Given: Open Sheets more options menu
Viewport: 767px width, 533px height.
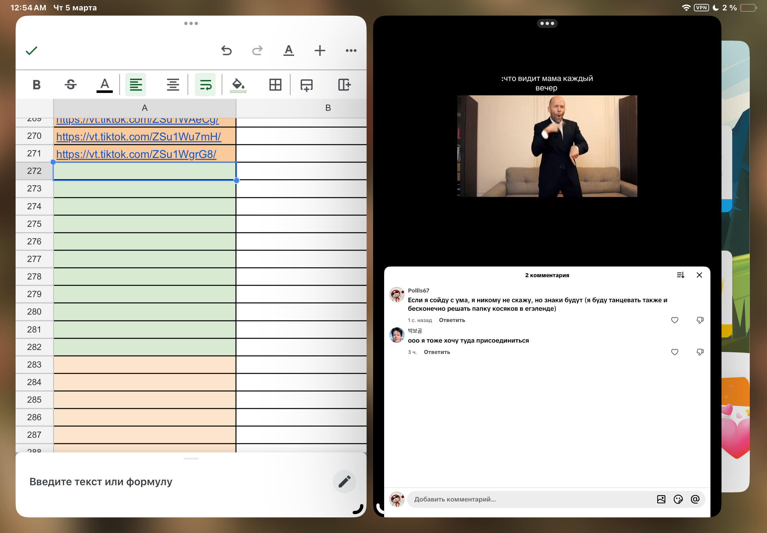Looking at the screenshot, I should tap(351, 50).
